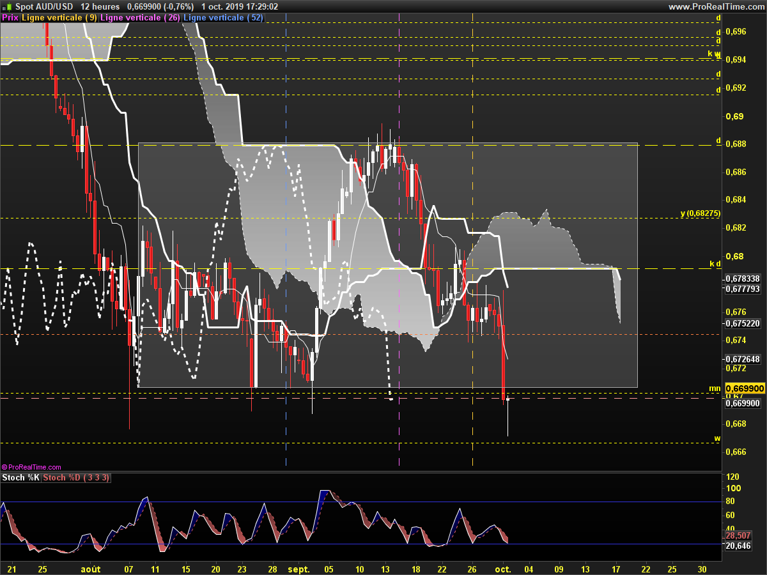
Task: Select the Stoch %K indicator label
Action: click(21, 478)
